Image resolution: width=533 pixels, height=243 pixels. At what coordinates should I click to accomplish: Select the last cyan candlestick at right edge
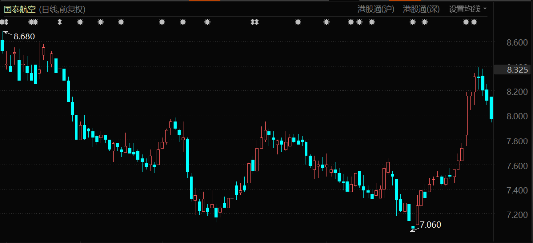pos(491,108)
